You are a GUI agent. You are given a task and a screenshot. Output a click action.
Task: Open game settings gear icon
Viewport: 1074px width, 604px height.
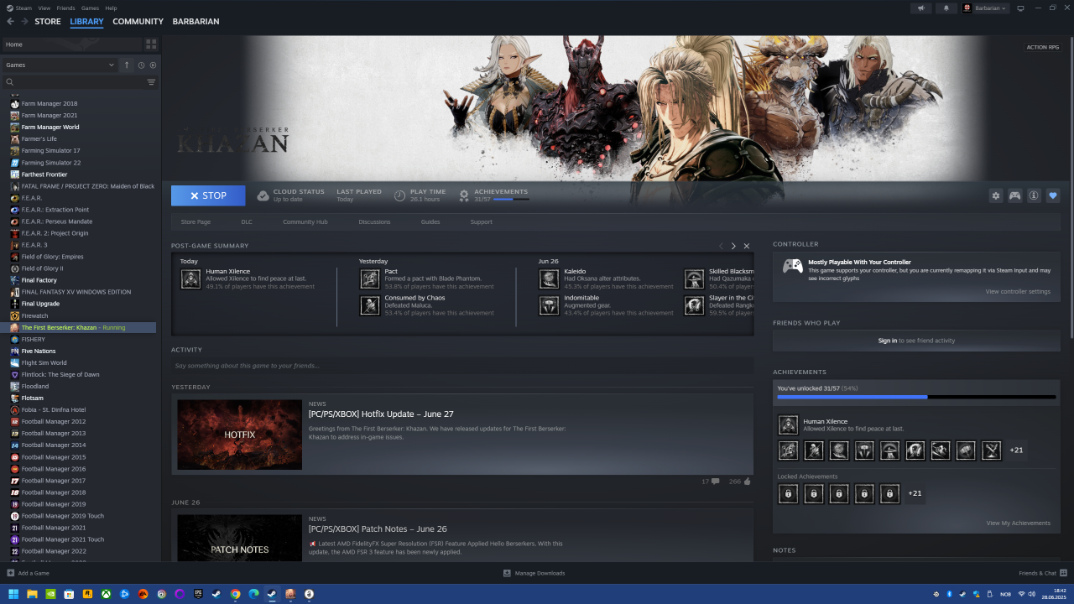[x=996, y=195]
